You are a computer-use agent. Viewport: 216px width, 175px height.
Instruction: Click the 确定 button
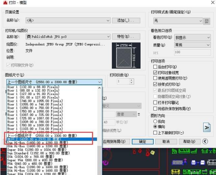coord(143,142)
